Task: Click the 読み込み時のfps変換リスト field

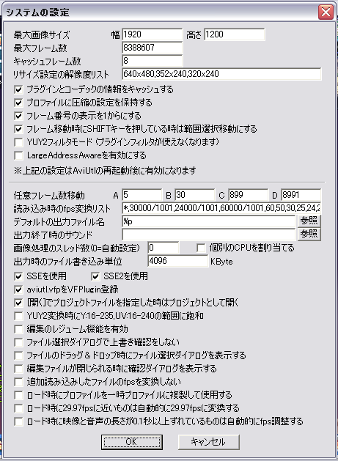Action: pyautogui.click(x=221, y=208)
